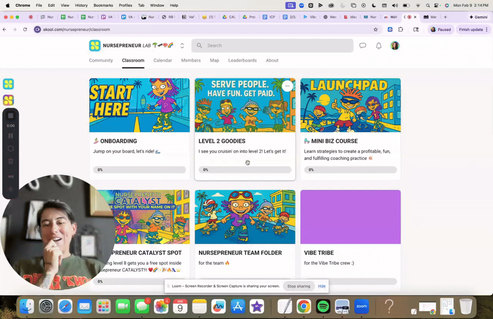Restart the Loom recording
Viewport: 493px width, 319px height.
[11, 148]
